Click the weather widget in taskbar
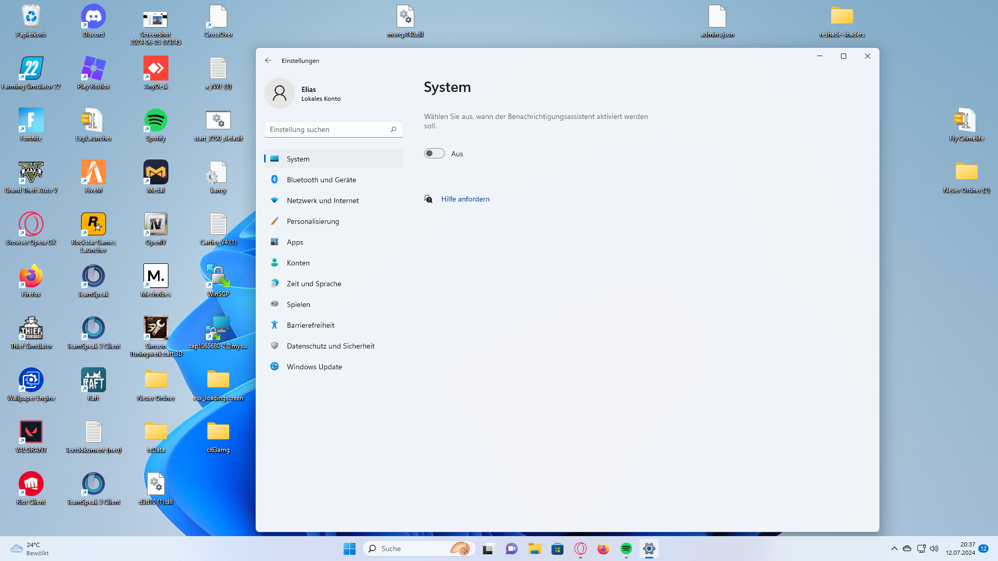The image size is (998, 561). point(30,549)
